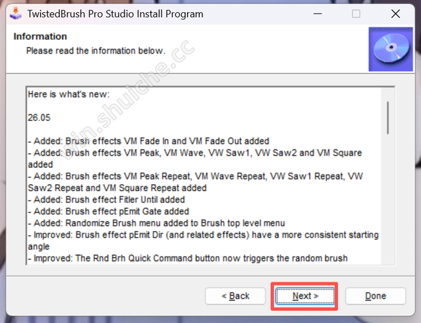Click the "Please read the information below" text

click(x=95, y=50)
